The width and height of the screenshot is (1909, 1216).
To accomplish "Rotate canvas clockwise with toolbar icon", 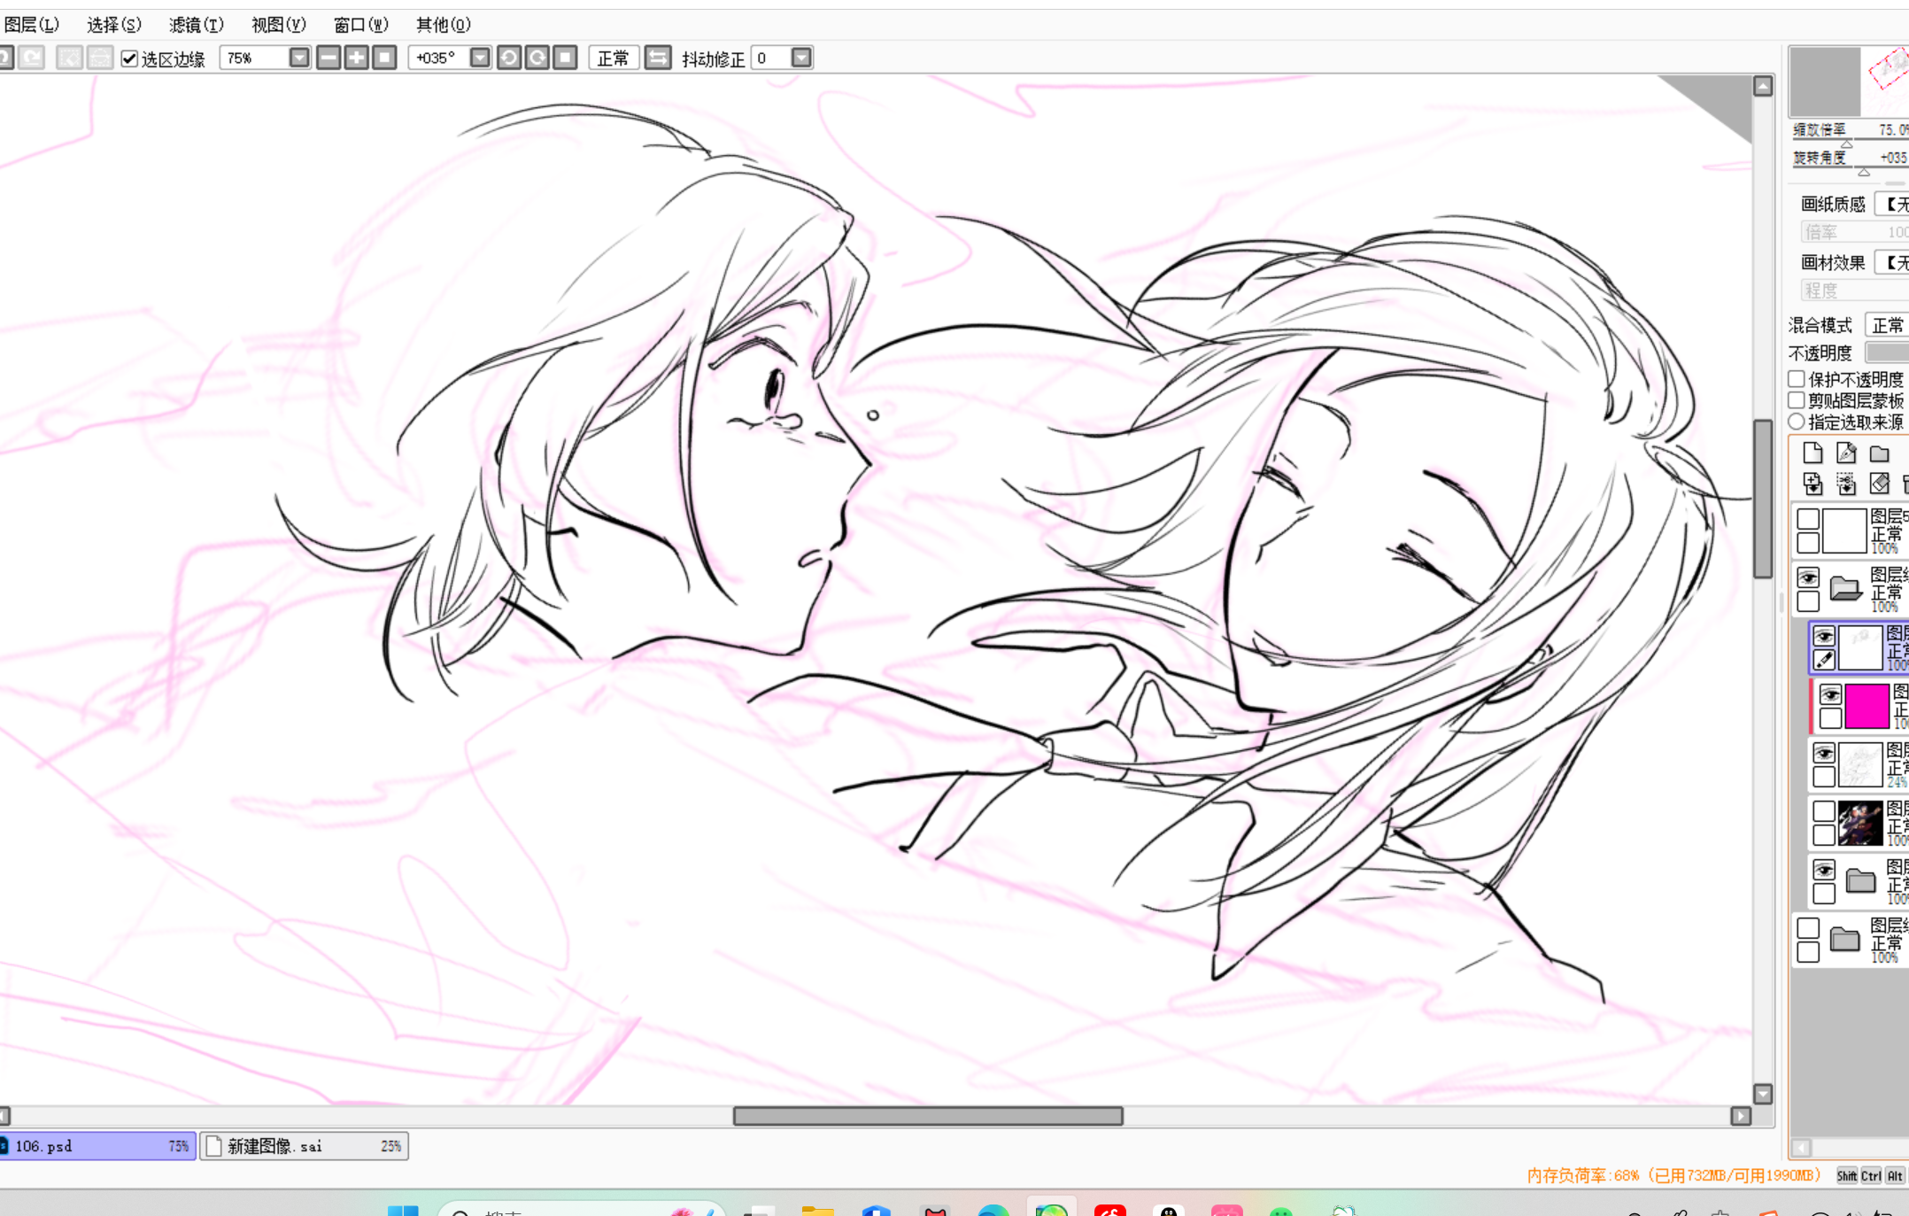I will 537,58.
